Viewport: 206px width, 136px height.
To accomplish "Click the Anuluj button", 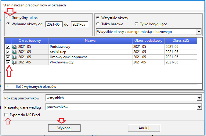I will pyautogui.click(x=144, y=128).
